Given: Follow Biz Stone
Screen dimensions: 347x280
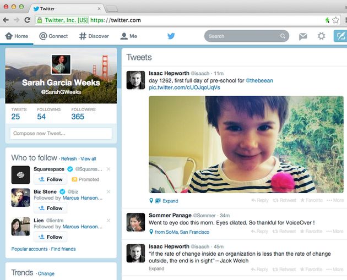Looking at the screenshot, I should tap(50, 208).
